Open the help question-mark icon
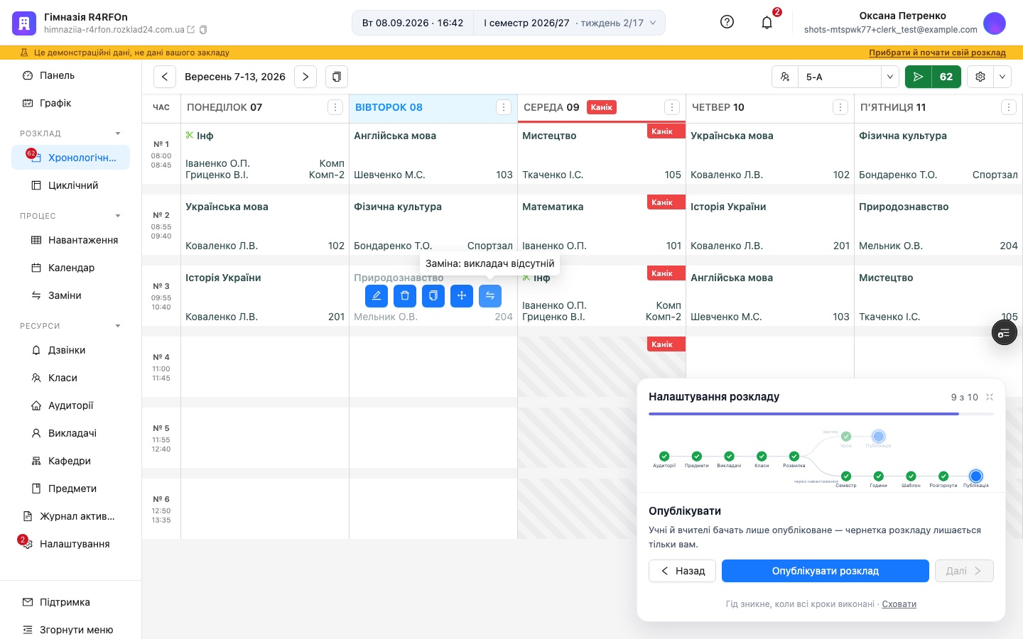The image size is (1023, 639). pyautogui.click(x=727, y=22)
